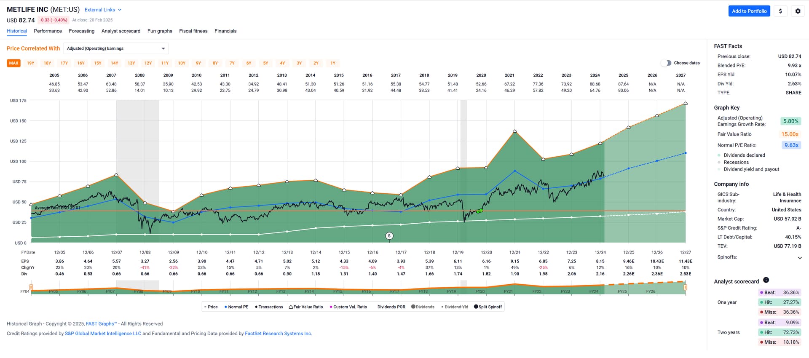Screen dimensions: 809x358
Task: Click the dollar currency icon button
Action: 780,11
